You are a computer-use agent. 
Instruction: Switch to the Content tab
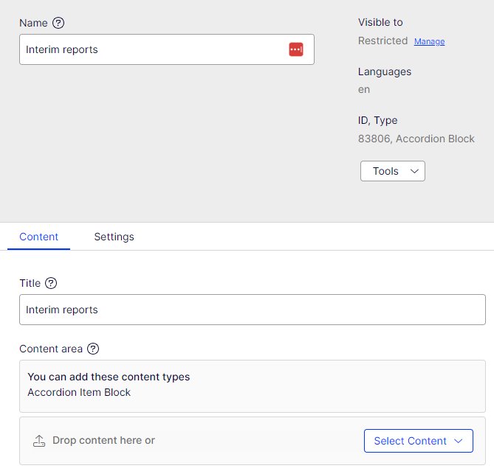click(38, 237)
